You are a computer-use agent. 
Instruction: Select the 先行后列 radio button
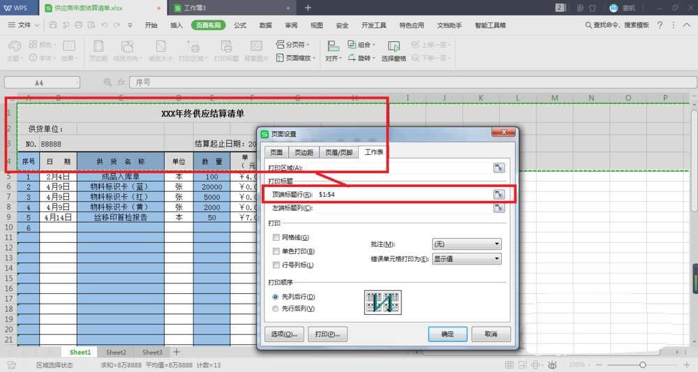(x=276, y=308)
